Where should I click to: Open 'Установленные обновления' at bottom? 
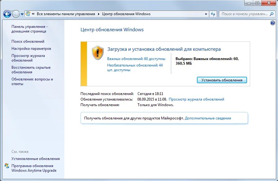coord(36,159)
